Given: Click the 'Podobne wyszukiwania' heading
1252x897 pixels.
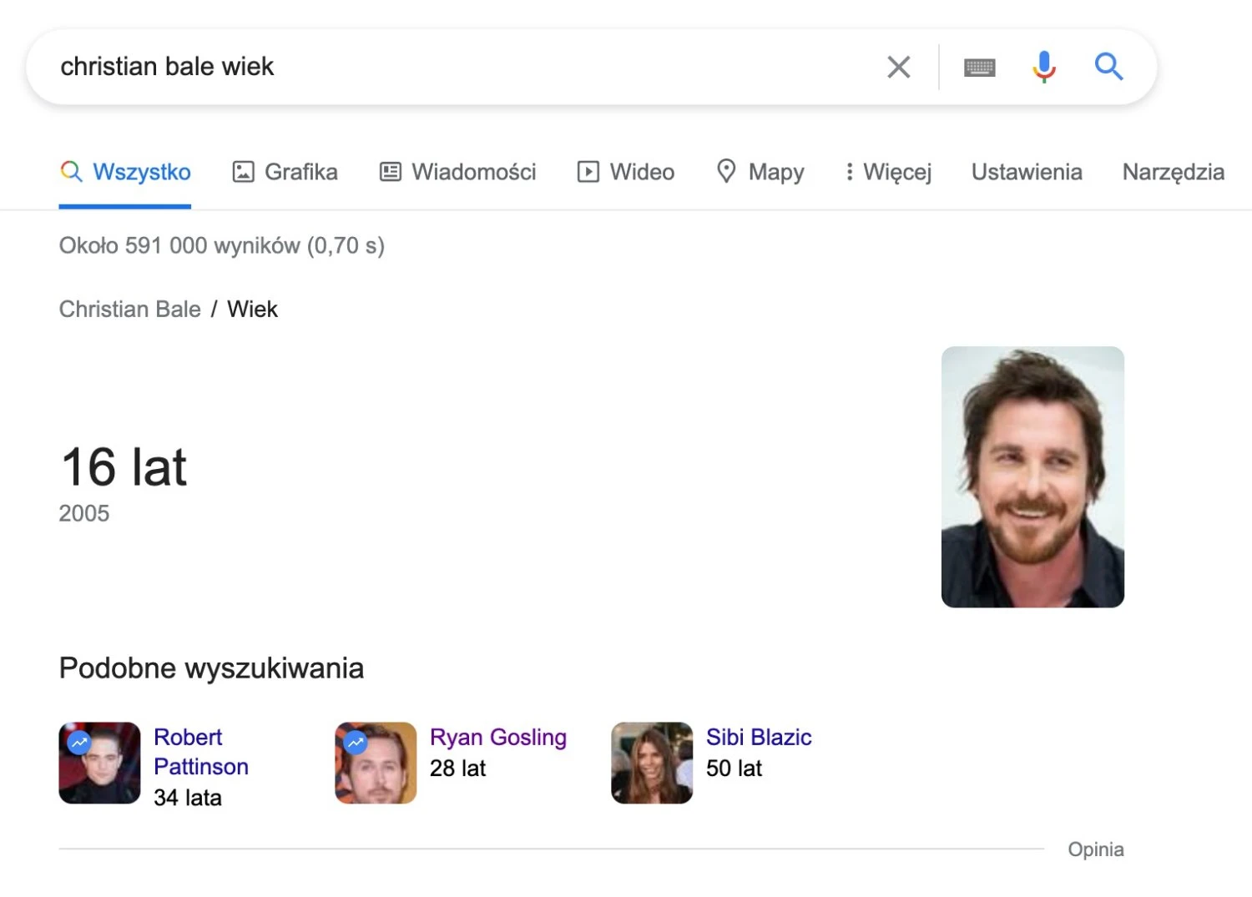Looking at the screenshot, I should click(211, 668).
